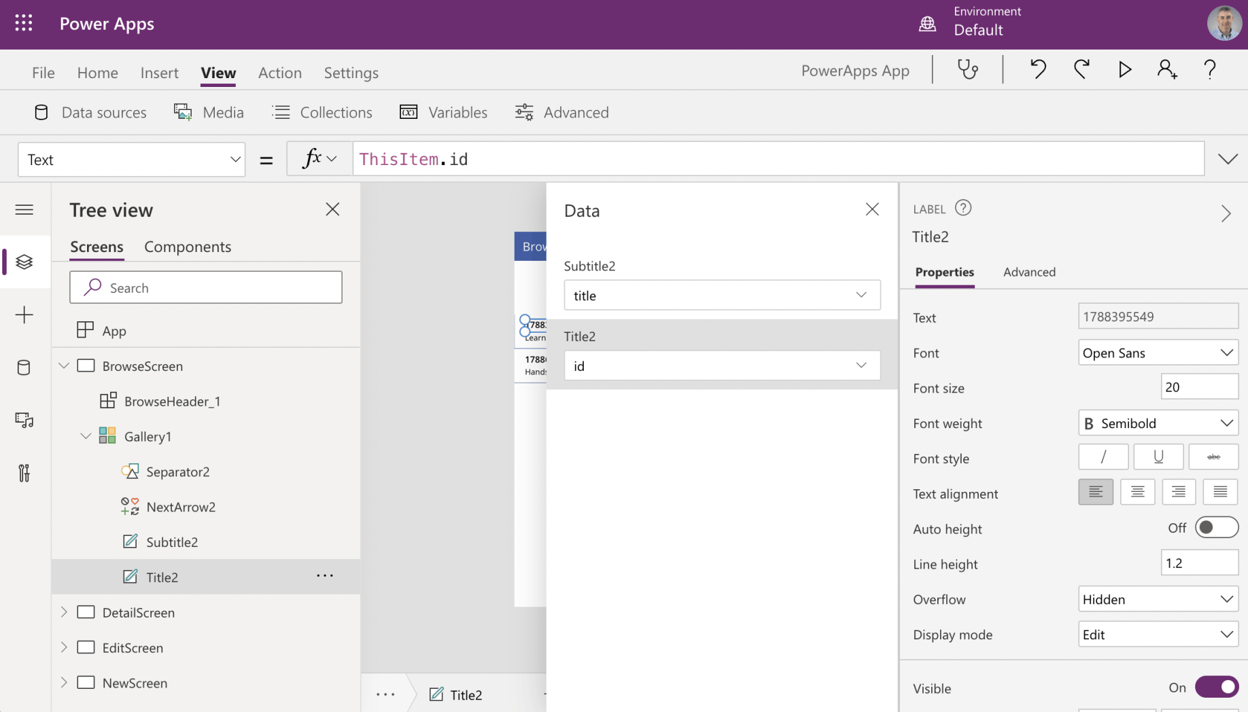
Task: Click the Variables button
Action: (444, 112)
